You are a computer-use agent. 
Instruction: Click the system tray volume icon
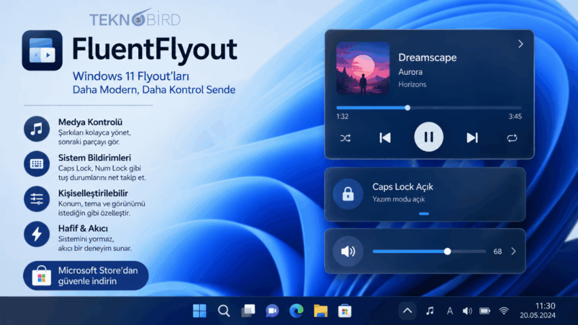coord(467,311)
